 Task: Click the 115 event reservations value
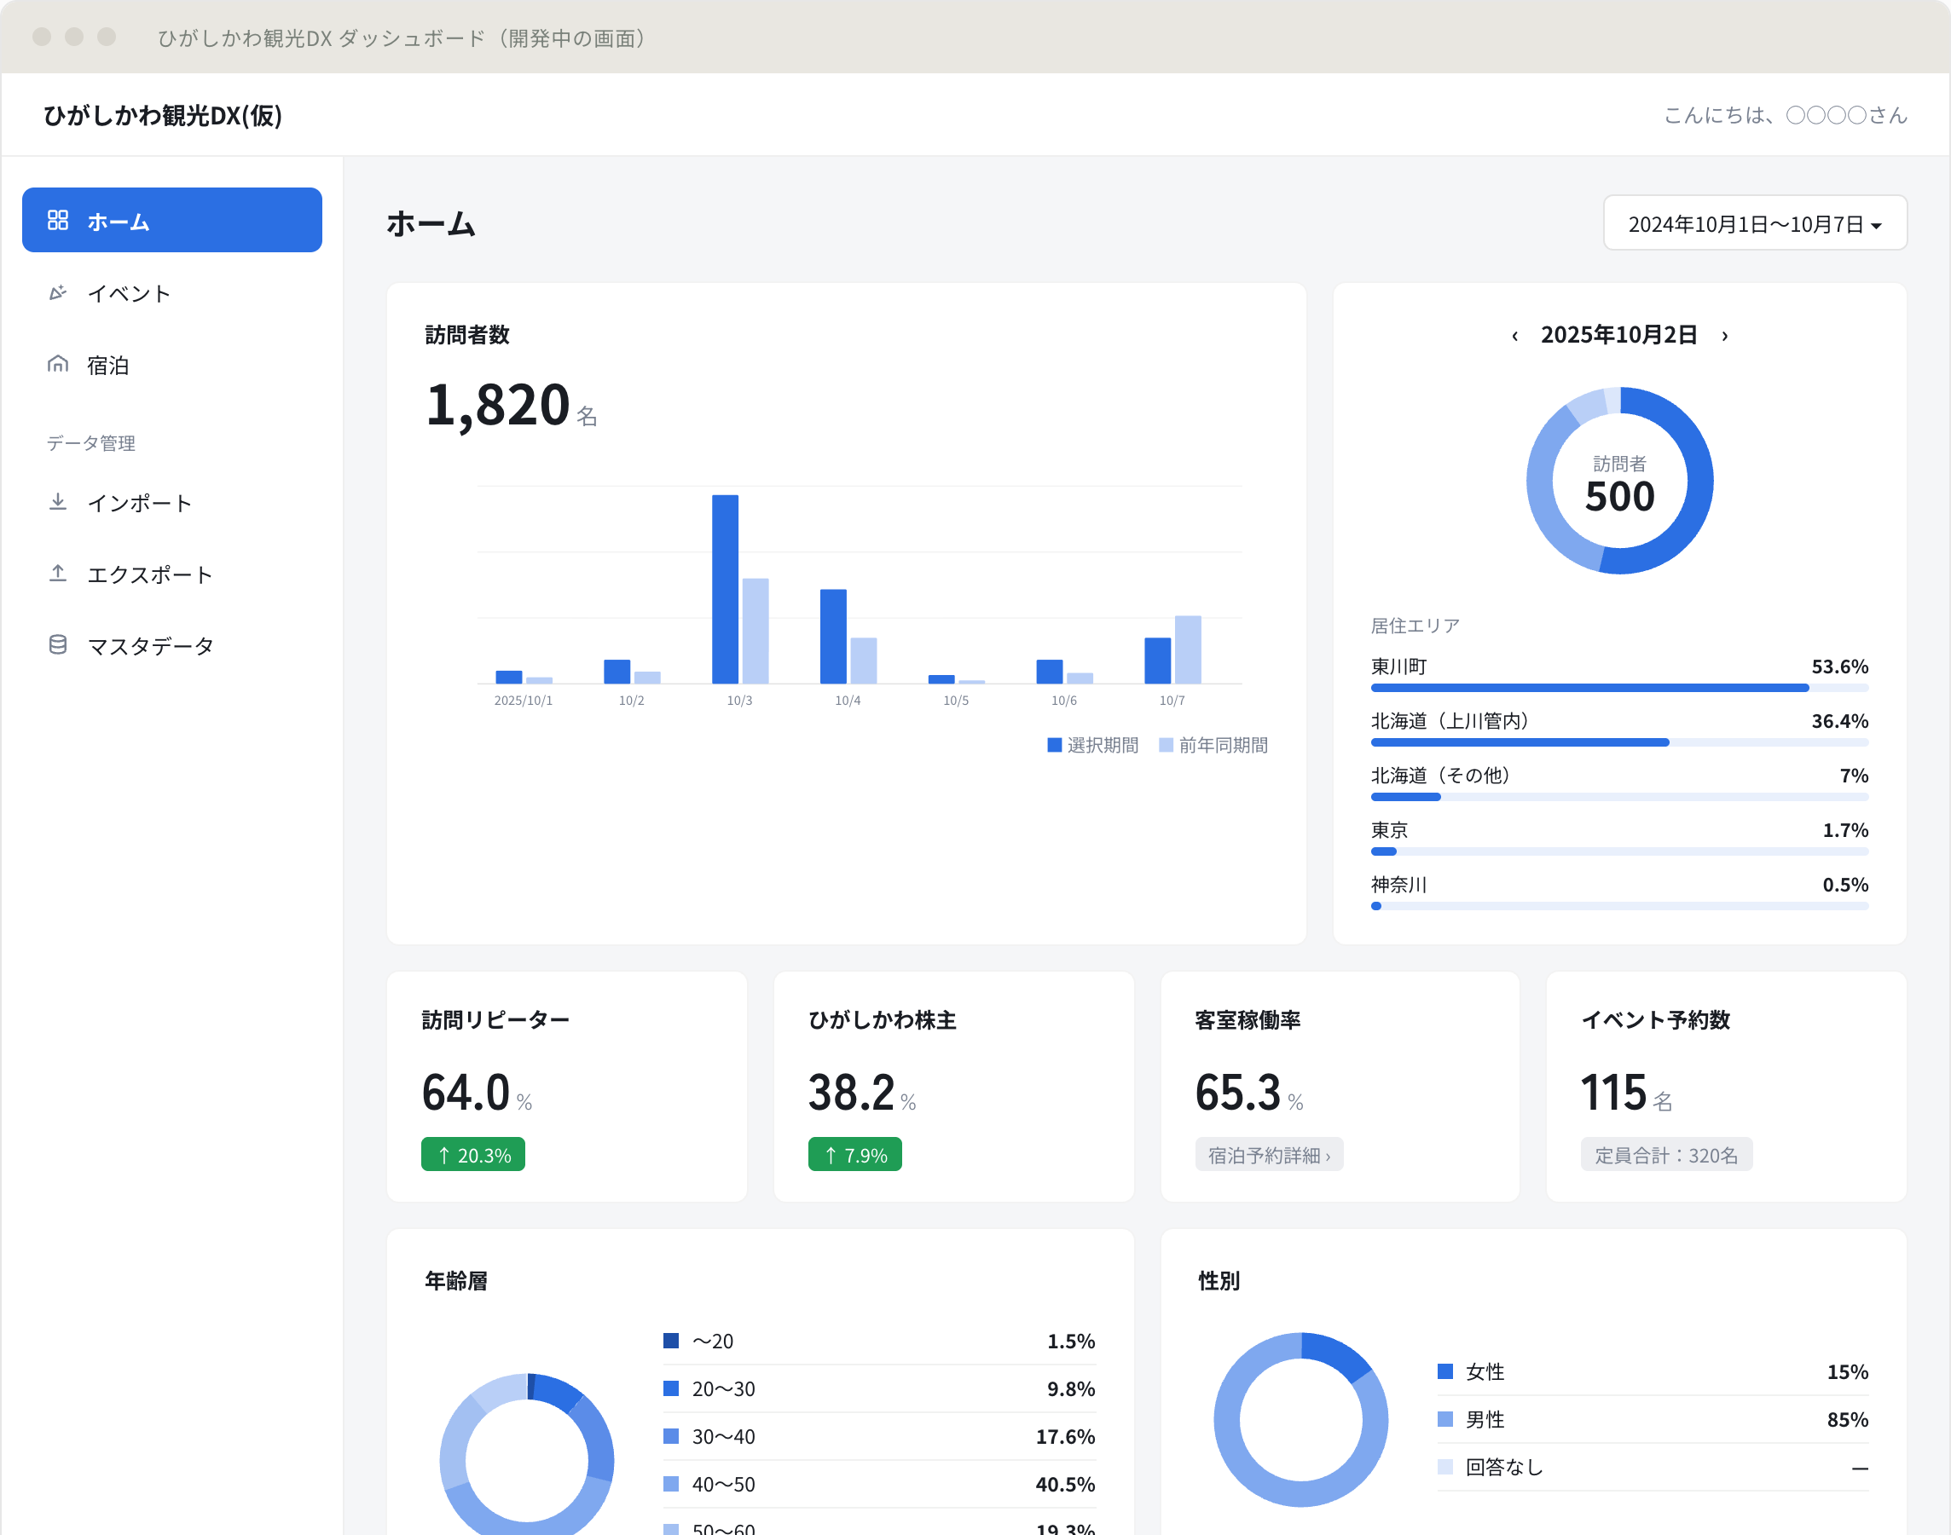[x=1614, y=1092]
